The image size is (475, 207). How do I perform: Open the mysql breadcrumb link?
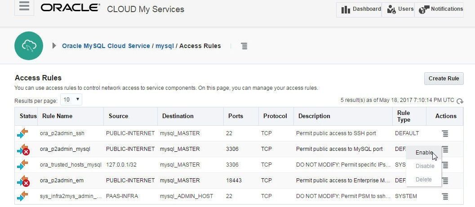tap(164, 46)
